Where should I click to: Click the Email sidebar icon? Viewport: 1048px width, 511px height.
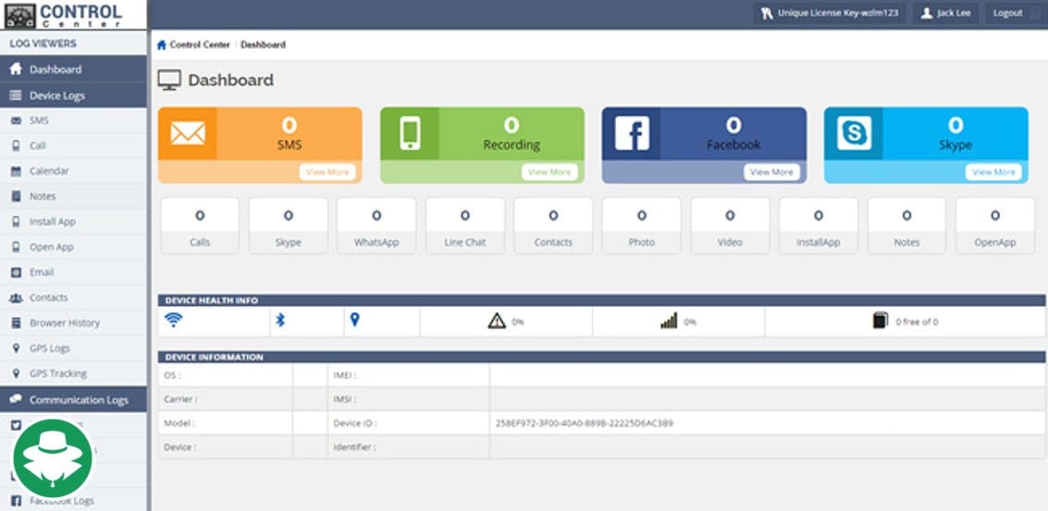click(x=16, y=273)
